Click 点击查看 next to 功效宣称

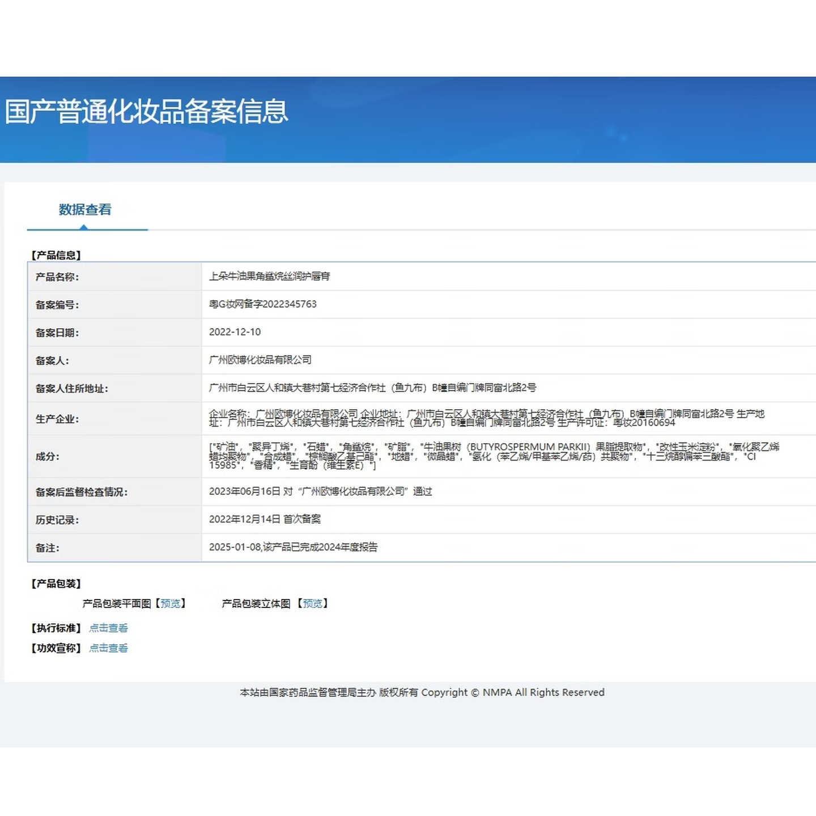click(108, 648)
